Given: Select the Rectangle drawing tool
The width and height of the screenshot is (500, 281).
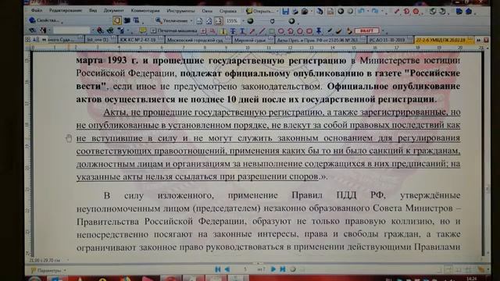Looking at the screenshot, I should pyautogui.click(x=271, y=31).
